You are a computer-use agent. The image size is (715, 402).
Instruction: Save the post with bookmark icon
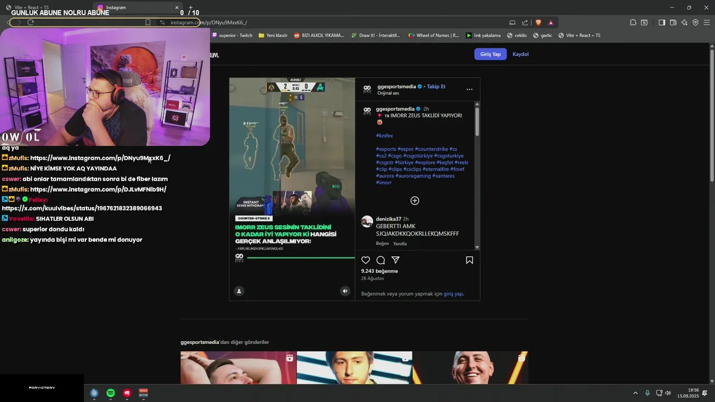(469, 260)
